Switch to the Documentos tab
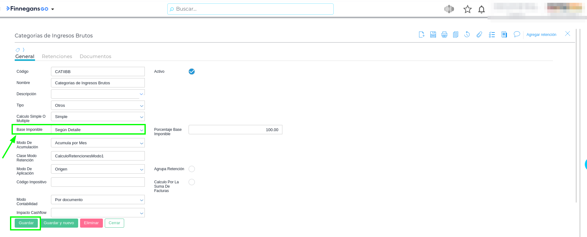The height and width of the screenshot is (237, 587). [x=95, y=57]
